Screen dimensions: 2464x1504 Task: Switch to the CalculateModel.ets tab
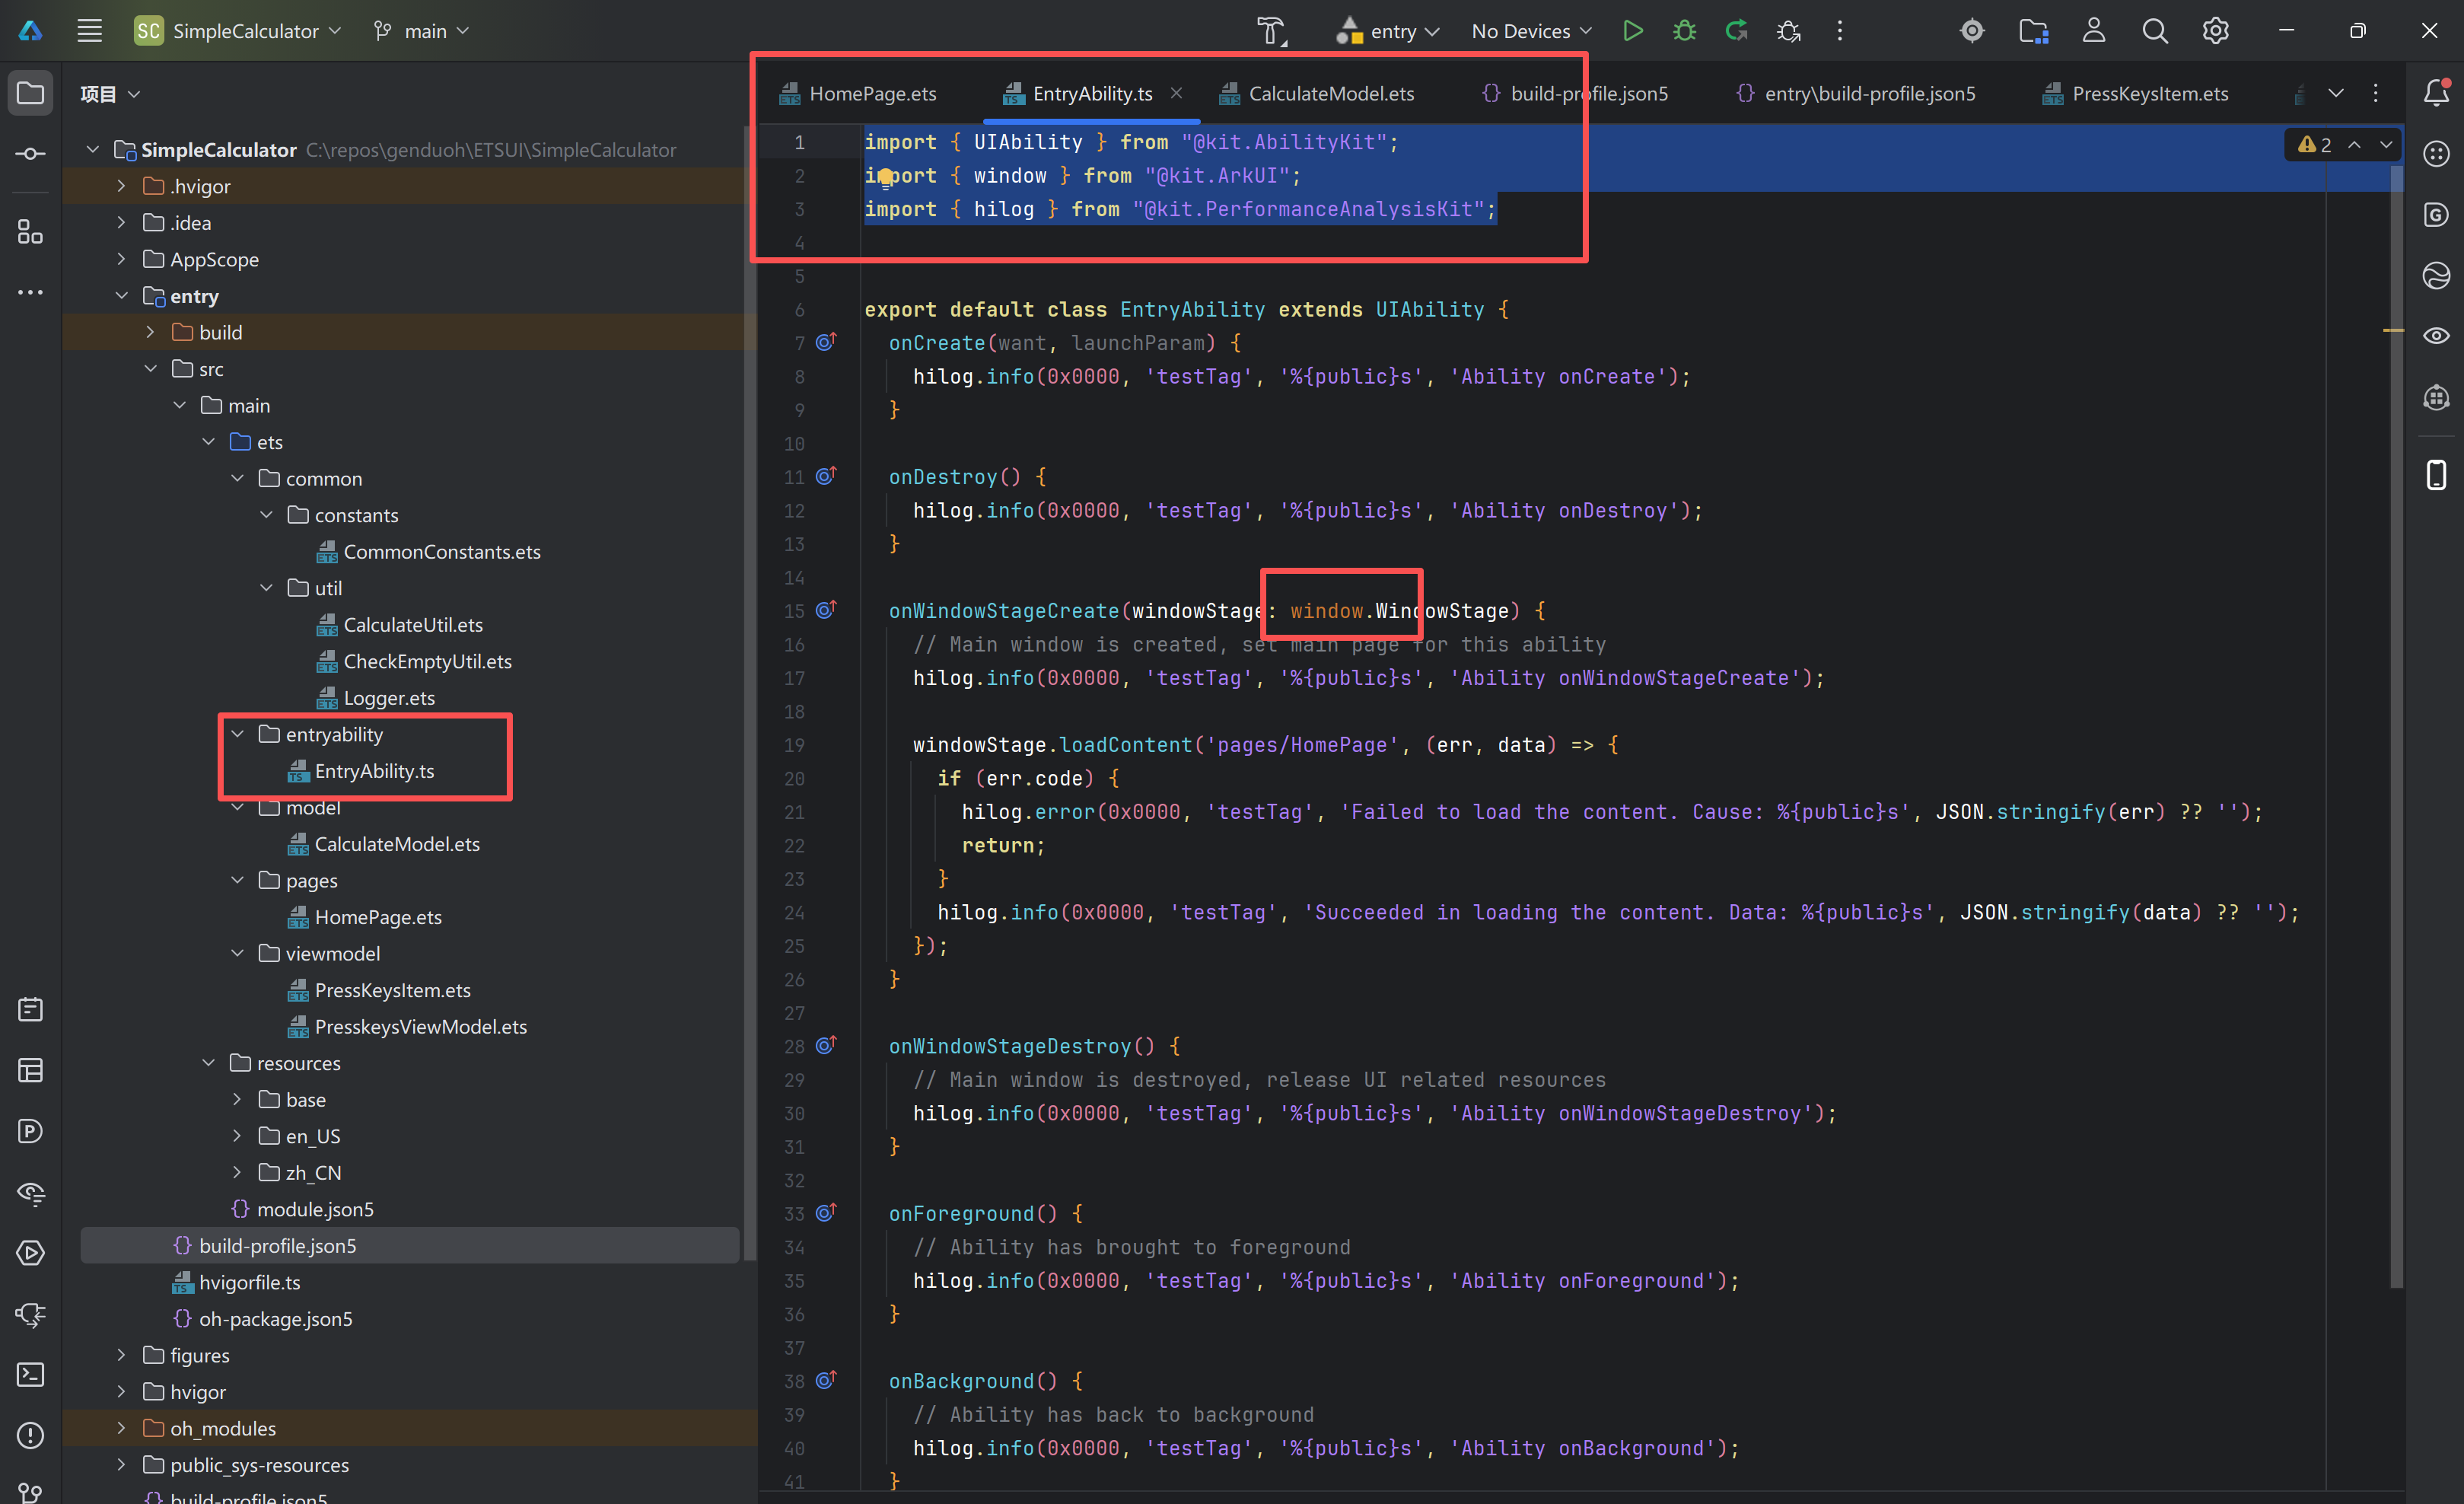click(1330, 93)
